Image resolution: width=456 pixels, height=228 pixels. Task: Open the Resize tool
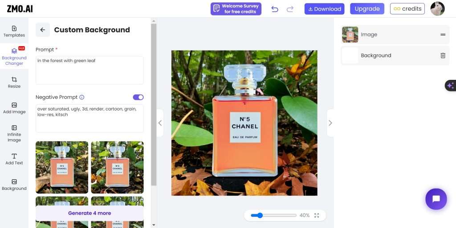click(x=14, y=82)
